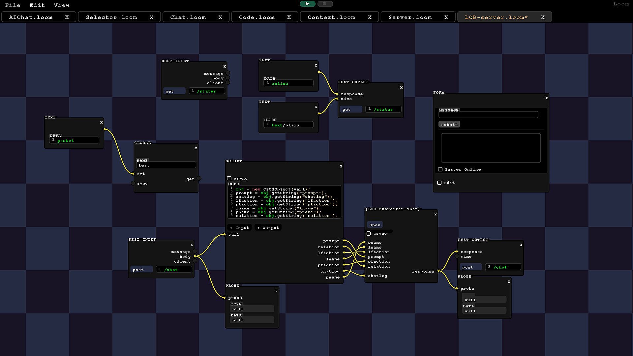Click var1 input port on Script node

click(225, 235)
